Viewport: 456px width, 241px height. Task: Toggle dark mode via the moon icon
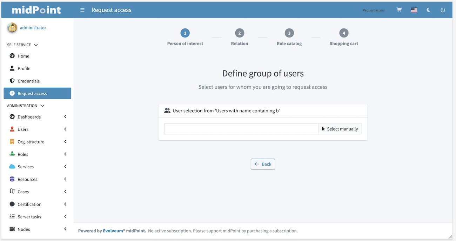(x=428, y=10)
